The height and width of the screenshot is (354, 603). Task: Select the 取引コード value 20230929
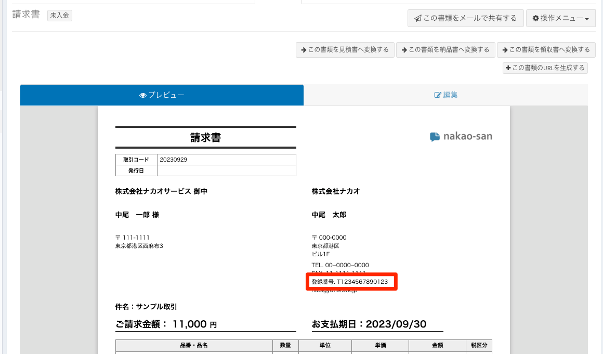click(x=174, y=160)
